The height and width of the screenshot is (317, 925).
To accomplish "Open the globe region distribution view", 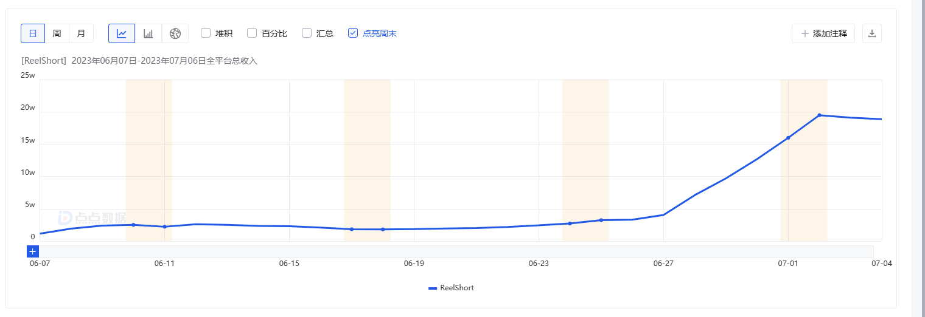I will pos(175,33).
